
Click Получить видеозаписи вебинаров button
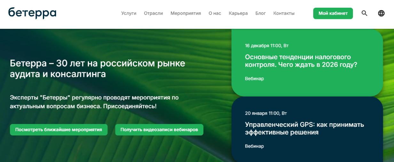[159, 130]
